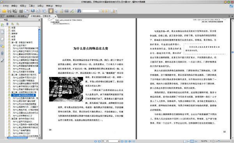Collapse the bookmarks panel with the arrow
This screenshot has width=234, height=143.
click(x=39, y=20)
